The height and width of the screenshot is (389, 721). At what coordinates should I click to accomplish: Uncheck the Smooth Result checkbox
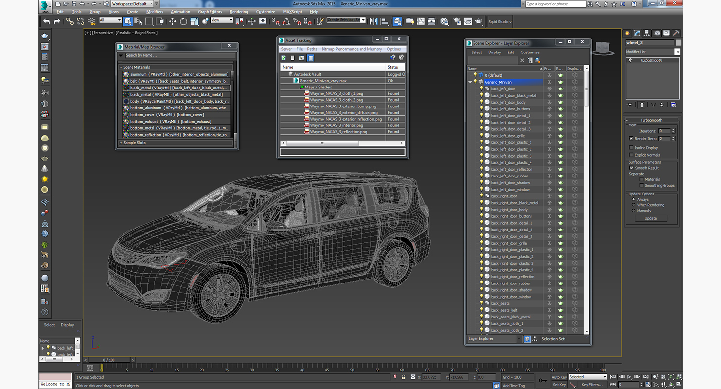631,168
